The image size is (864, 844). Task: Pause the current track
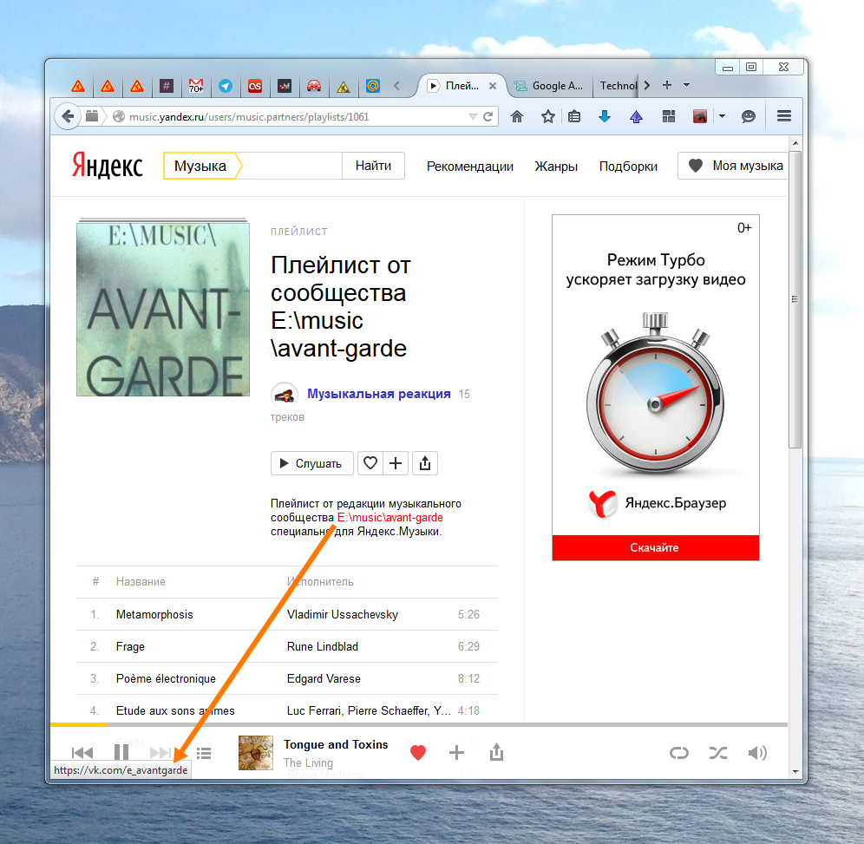(121, 753)
